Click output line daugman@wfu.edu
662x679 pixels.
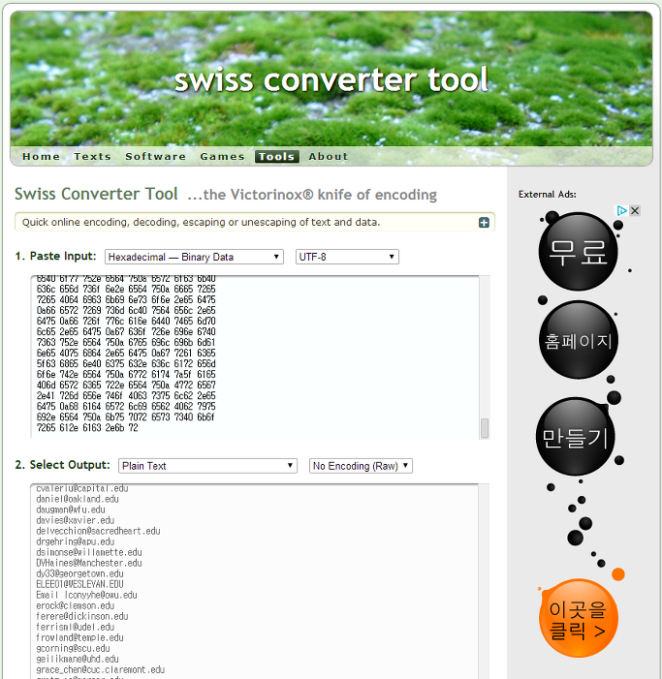click(71, 509)
